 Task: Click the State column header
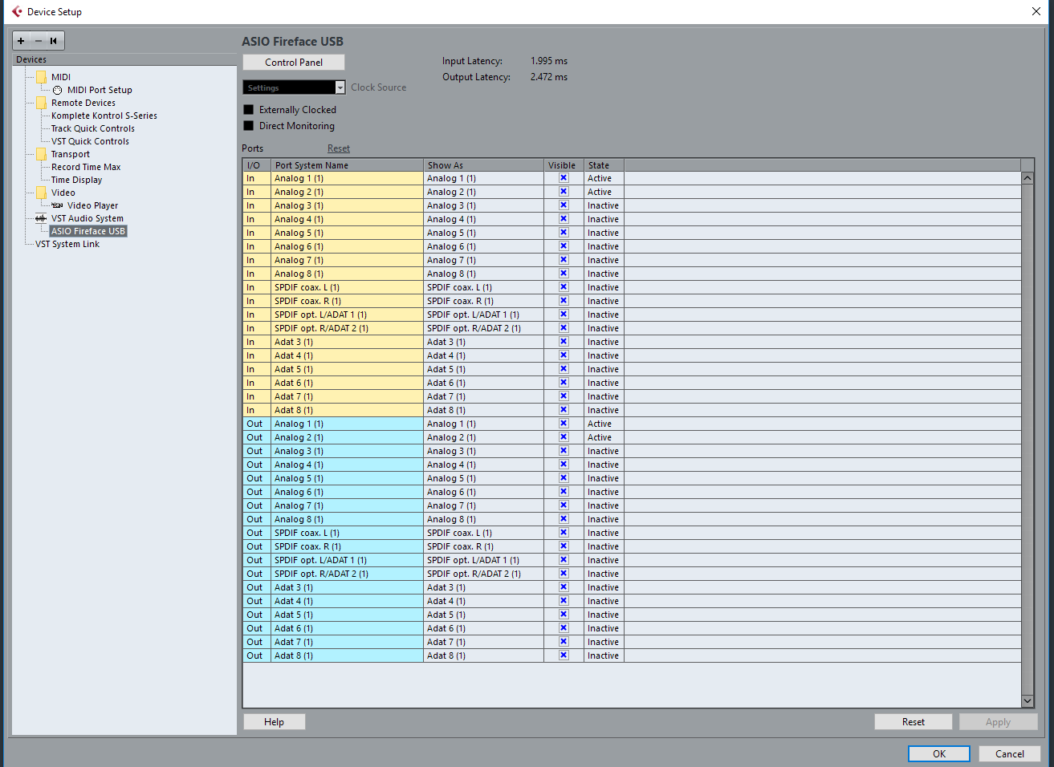604,165
